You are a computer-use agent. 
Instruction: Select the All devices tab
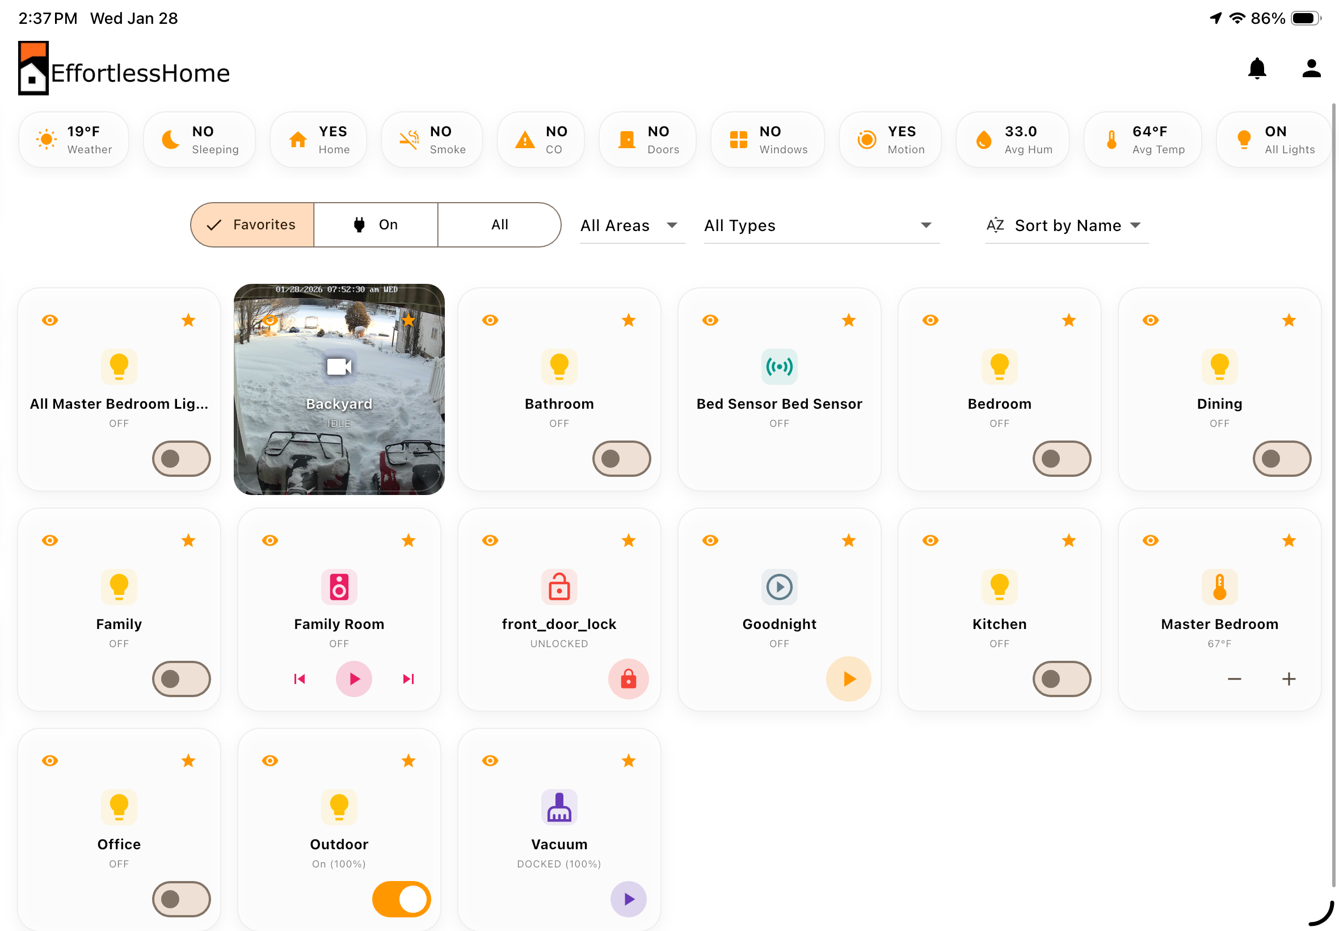[498, 225]
